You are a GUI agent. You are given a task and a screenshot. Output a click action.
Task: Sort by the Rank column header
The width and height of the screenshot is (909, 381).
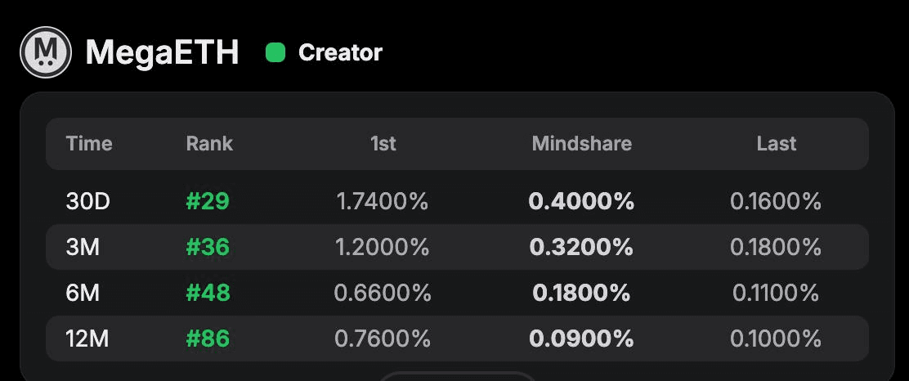click(x=209, y=144)
